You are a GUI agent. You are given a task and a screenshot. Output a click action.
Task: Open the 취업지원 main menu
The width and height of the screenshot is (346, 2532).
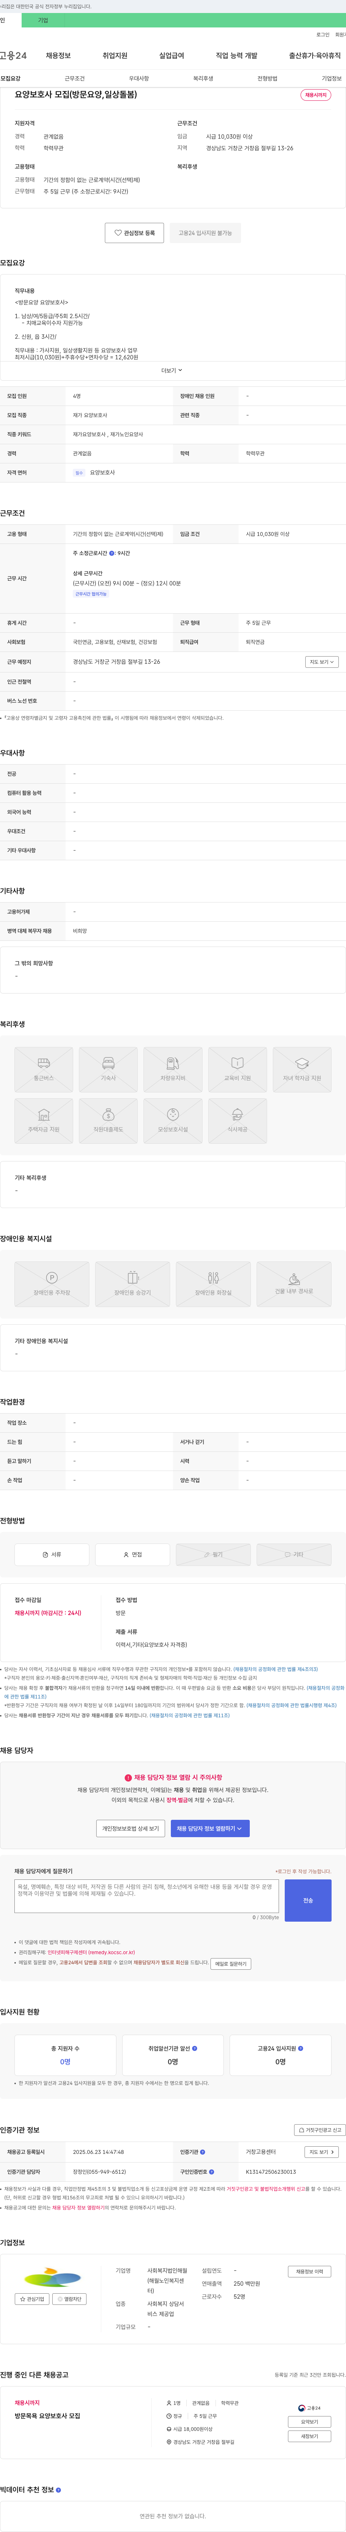click(x=115, y=56)
